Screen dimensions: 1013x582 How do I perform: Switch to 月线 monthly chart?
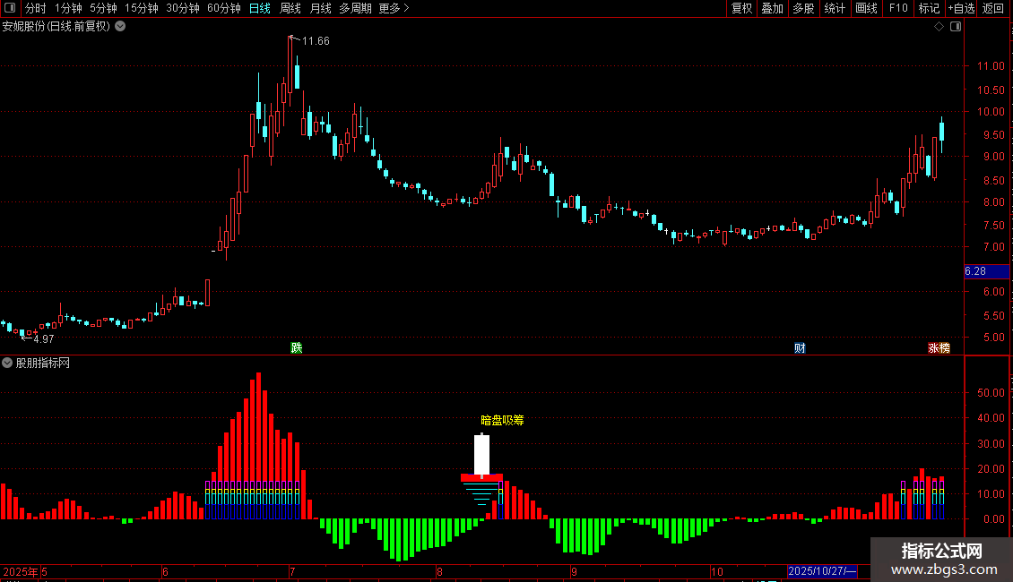coord(320,8)
